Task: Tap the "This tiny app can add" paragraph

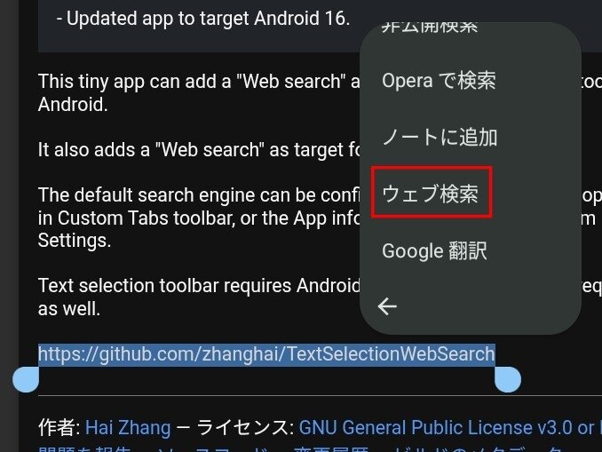Action: pyautogui.click(x=199, y=92)
